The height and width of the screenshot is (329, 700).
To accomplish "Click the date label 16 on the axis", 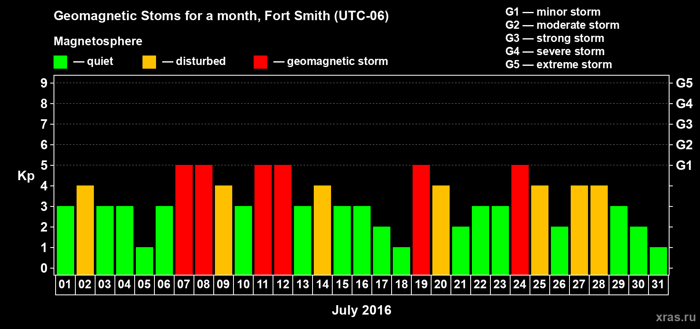I will click(362, 285).
